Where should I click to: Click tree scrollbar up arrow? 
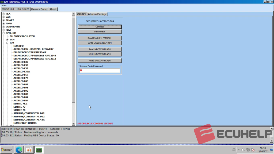coord(74,14)
